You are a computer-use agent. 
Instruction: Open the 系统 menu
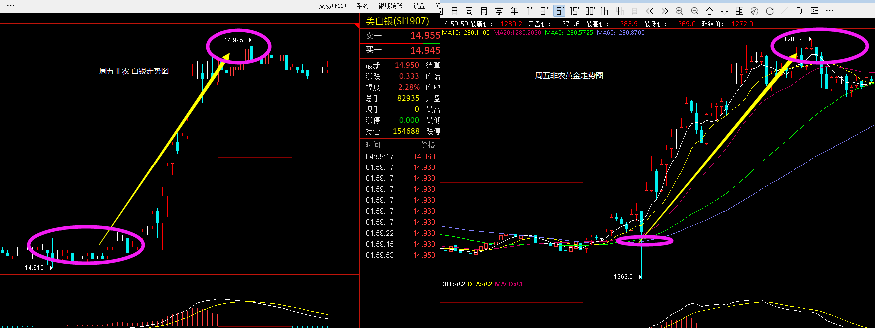(362, 6)
